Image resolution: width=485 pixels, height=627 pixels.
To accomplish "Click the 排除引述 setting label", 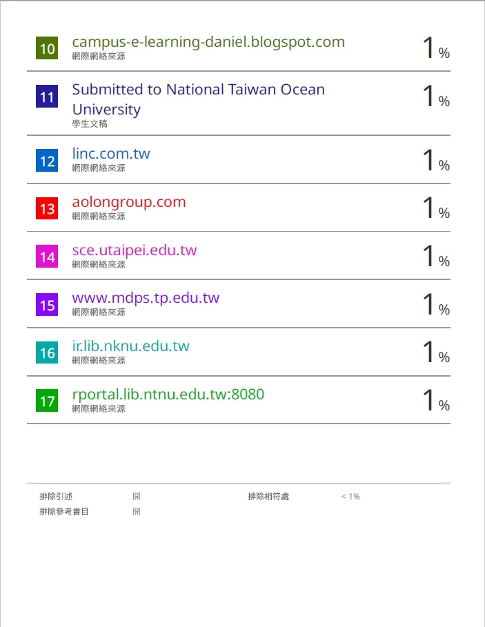I will (56, 497).
